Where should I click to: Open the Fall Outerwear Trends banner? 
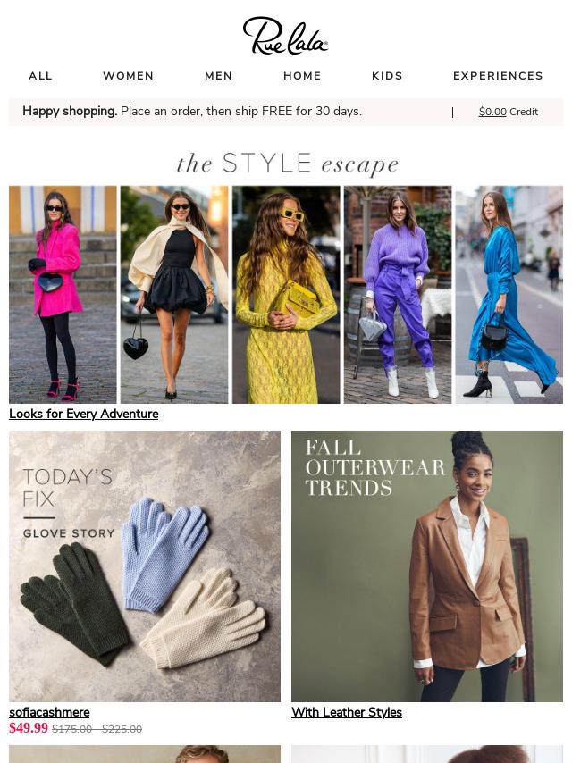pyautogui.click(x=427, y=566)
